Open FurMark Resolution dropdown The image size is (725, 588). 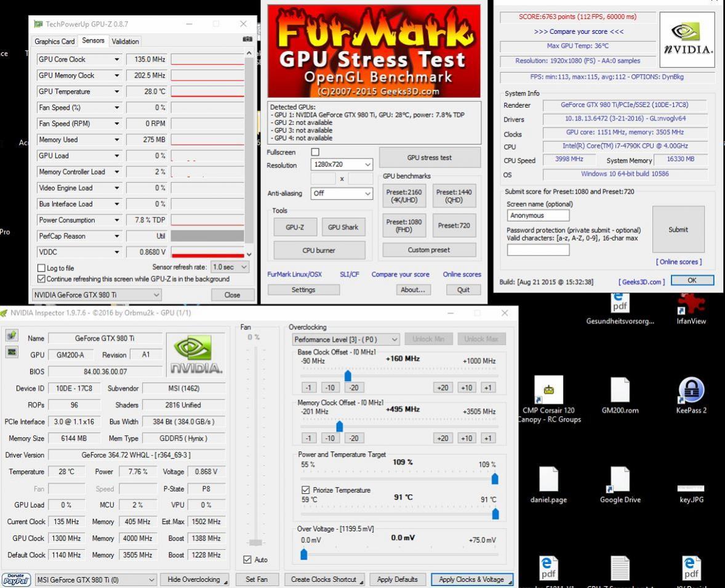click(341, 164)
